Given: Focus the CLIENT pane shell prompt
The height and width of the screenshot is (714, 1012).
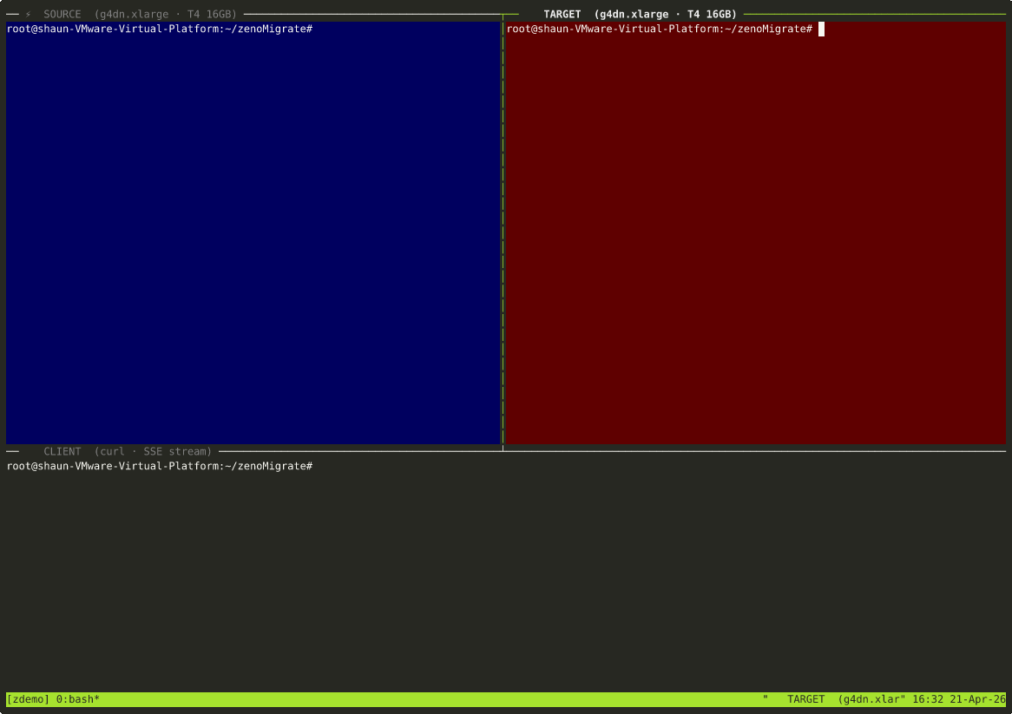Looking at the screenshot, I should 160,466.
